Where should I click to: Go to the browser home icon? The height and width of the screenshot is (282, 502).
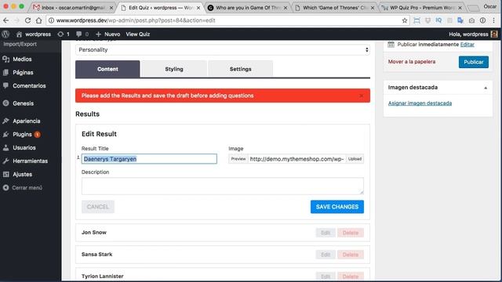coord(38,20)
